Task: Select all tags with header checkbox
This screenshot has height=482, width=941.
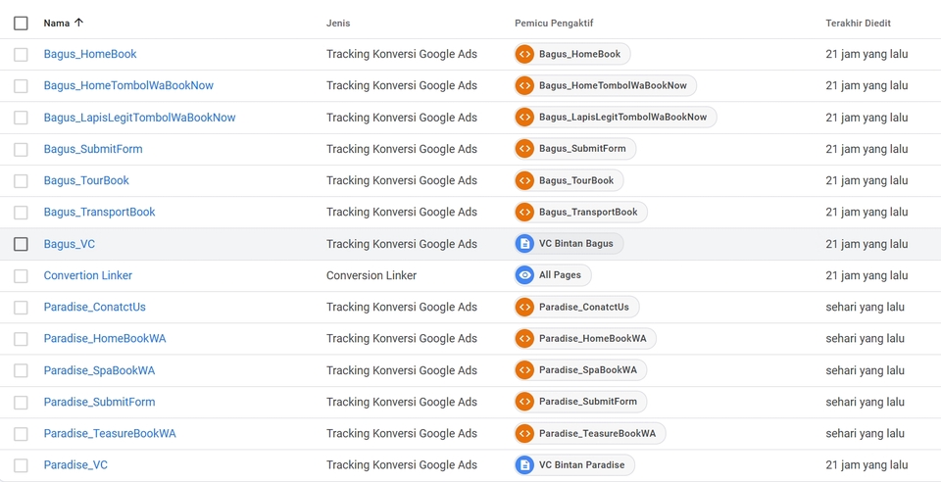Action: click(21, 24)
